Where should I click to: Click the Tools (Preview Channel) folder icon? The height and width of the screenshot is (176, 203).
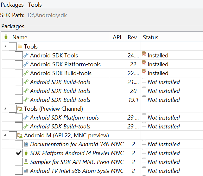[20, 109]
